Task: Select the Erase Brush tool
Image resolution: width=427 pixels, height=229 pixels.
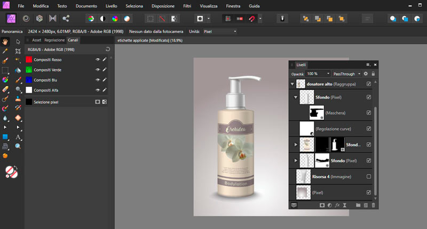Action: coord(5,89)
